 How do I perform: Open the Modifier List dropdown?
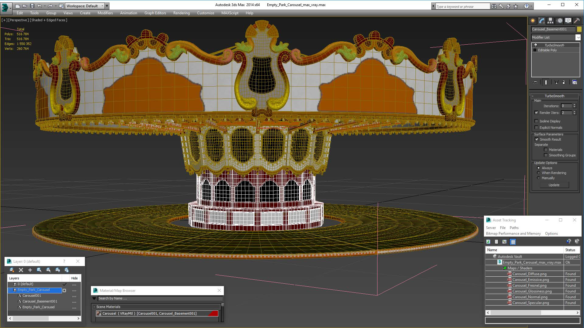(578, 37)
